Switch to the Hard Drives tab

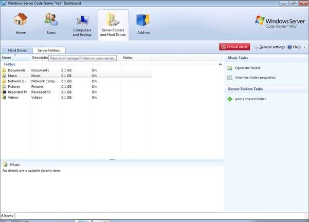[x=17, y=50]
